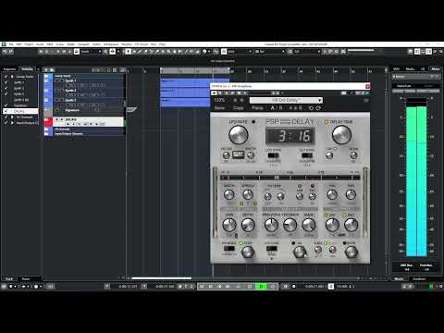The width and height of the screenshot is (444, 333).
Task: Toggle visibility checkbox for Synth 1
Action: pos(6,82)
